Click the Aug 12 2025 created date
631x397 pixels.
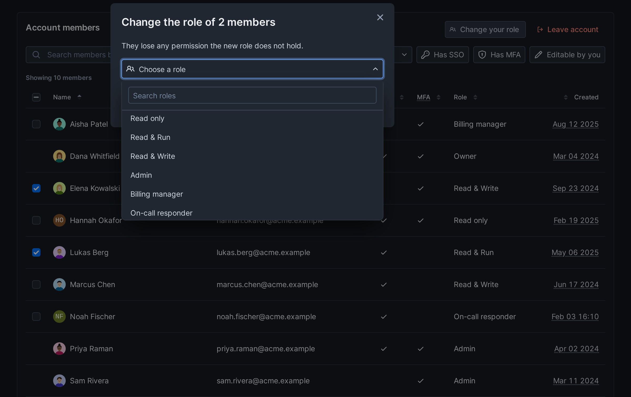pos(576,124)
